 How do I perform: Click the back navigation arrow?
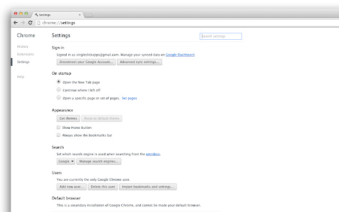point(15,23)
